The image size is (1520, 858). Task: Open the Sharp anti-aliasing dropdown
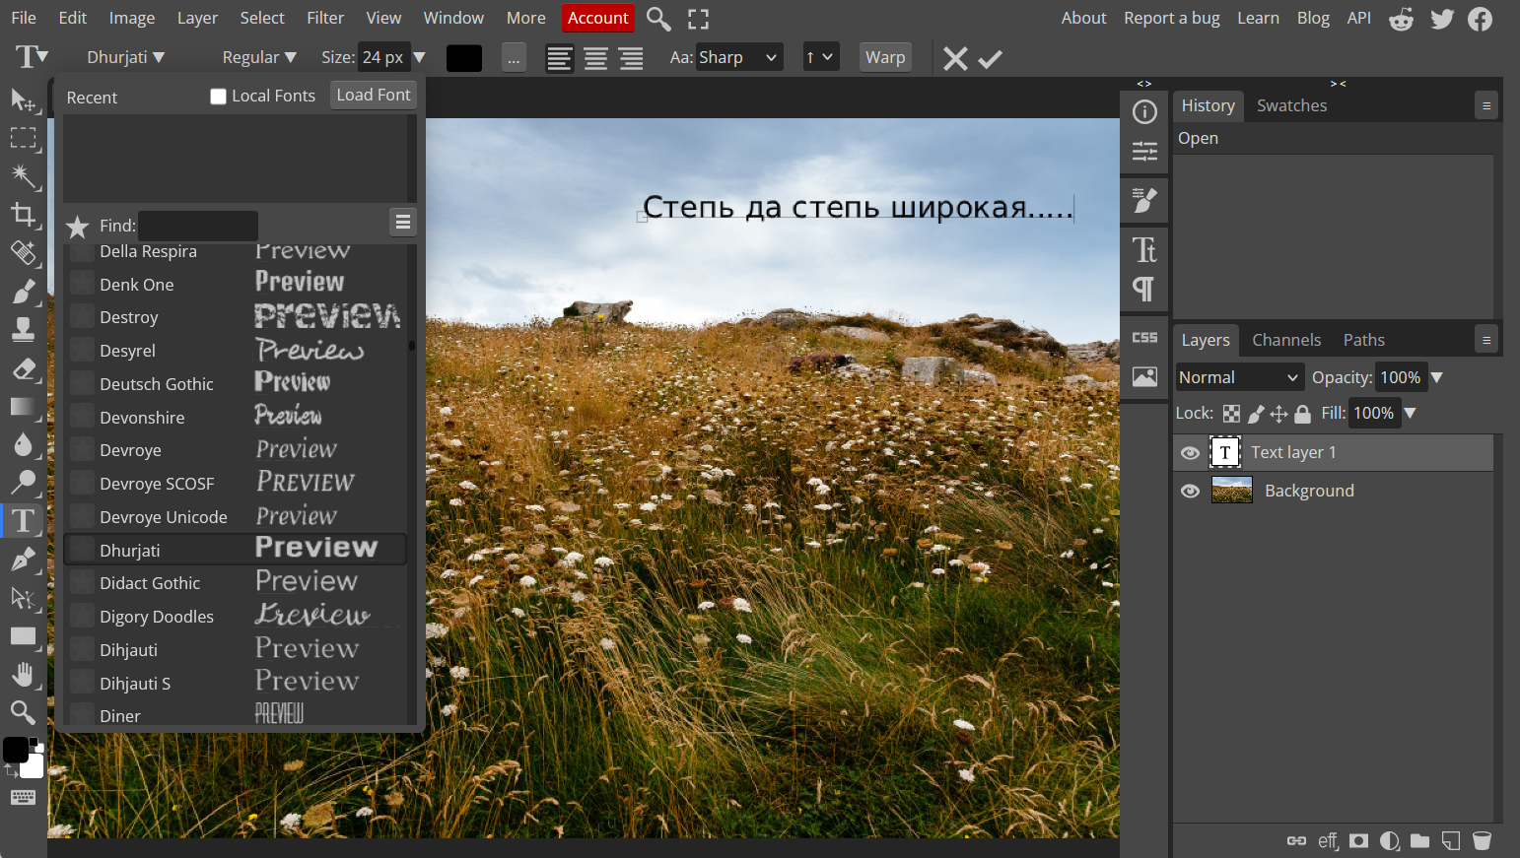(738, 58)
